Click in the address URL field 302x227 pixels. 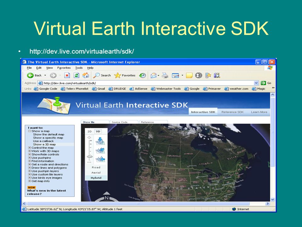coord(148,83)
